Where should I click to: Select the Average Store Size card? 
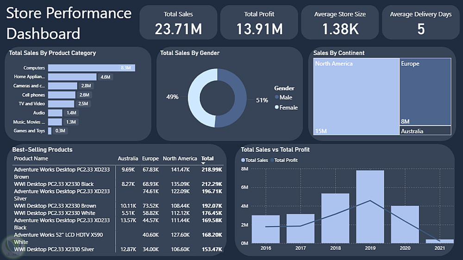(x=340, y=22)
